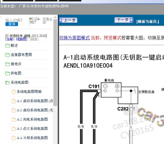Open the 连接器布置图 folder icon
This screenshot has width=164, height=144.
pyautogui.click(x=8, y=55)
